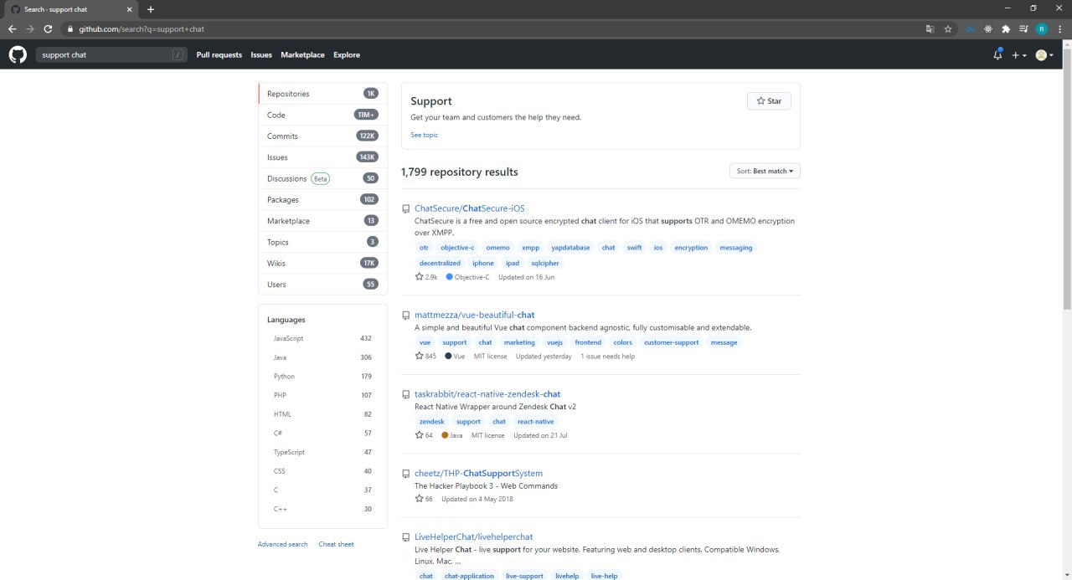
Task: Click the star count of ChatSecure-iOS
Action: coord(426,277)
